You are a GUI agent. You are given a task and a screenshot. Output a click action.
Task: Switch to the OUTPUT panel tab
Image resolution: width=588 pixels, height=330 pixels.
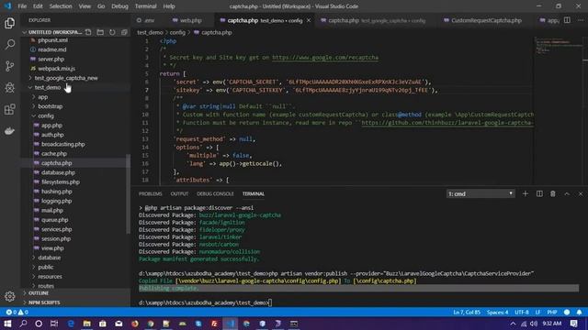click(179, 193)
